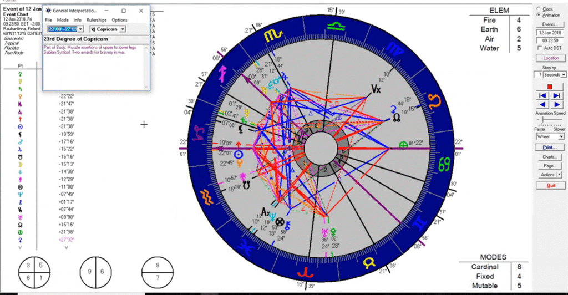Click the Location button
The image size is (568, 295).
[x=550, y=58]
